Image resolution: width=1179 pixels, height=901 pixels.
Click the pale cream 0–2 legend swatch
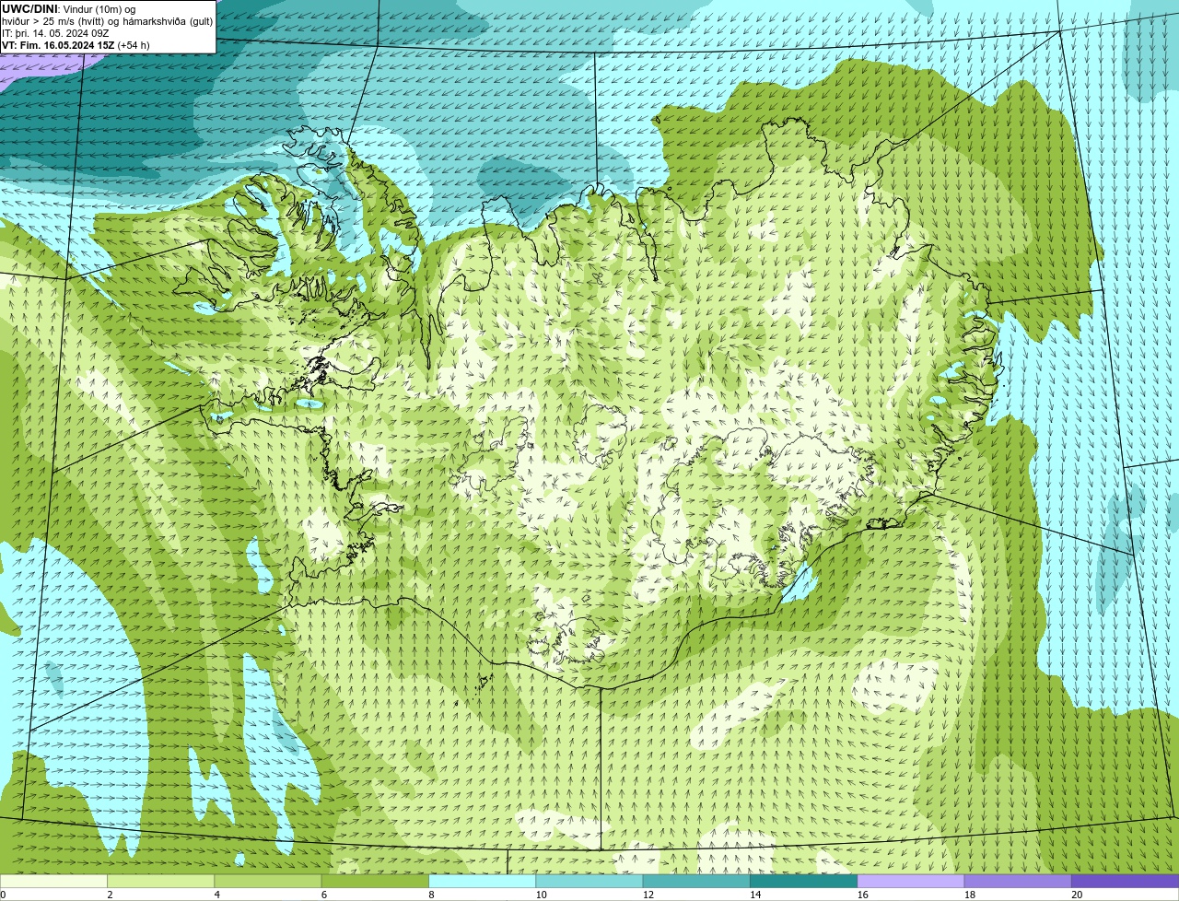point(53,881)
